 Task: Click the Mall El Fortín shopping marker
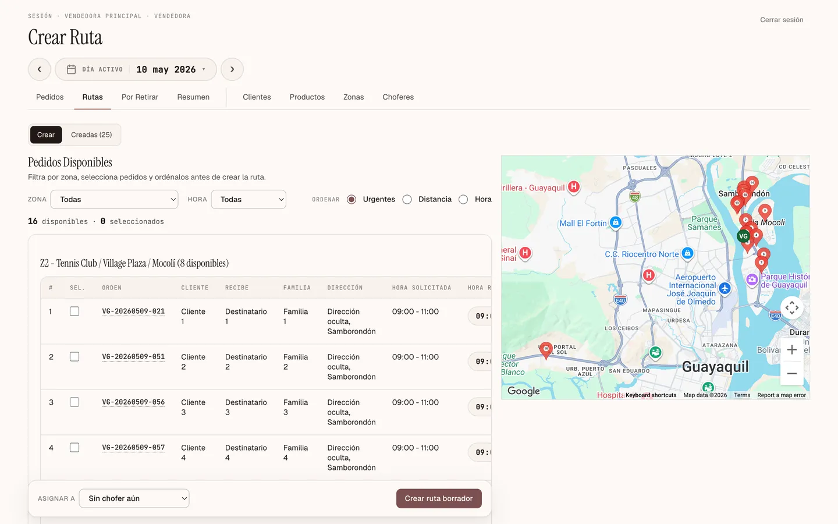pos(616,222)
